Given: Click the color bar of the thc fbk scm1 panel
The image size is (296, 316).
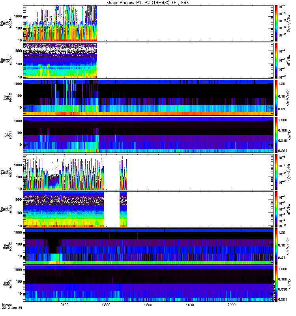Looking at the screenshot, I should [x=276, y=284].
